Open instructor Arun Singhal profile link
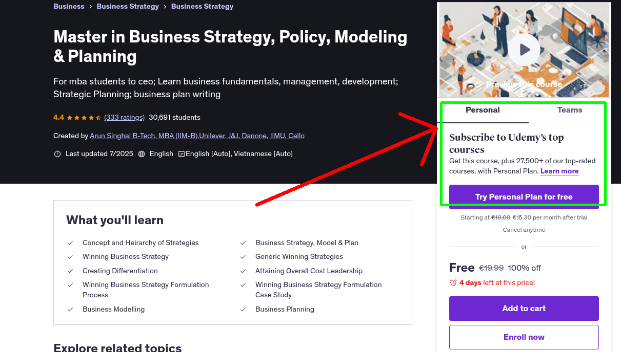The width and height of the screenshot is (621, 352). click(197, 136)
